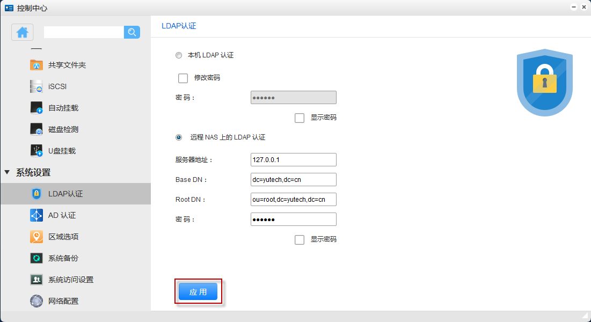Open the system access settings icon

36,280
